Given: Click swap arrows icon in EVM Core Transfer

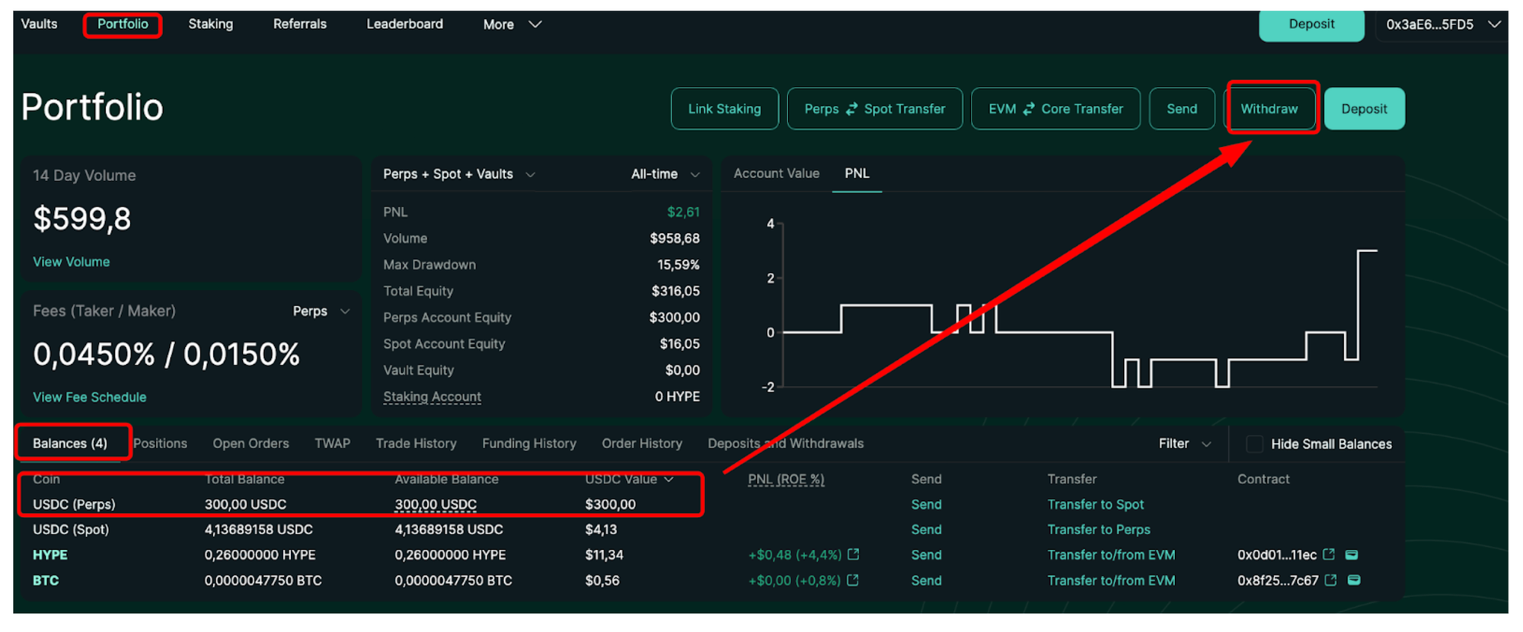Looking at the screenshot, I should coord(1029,109).
